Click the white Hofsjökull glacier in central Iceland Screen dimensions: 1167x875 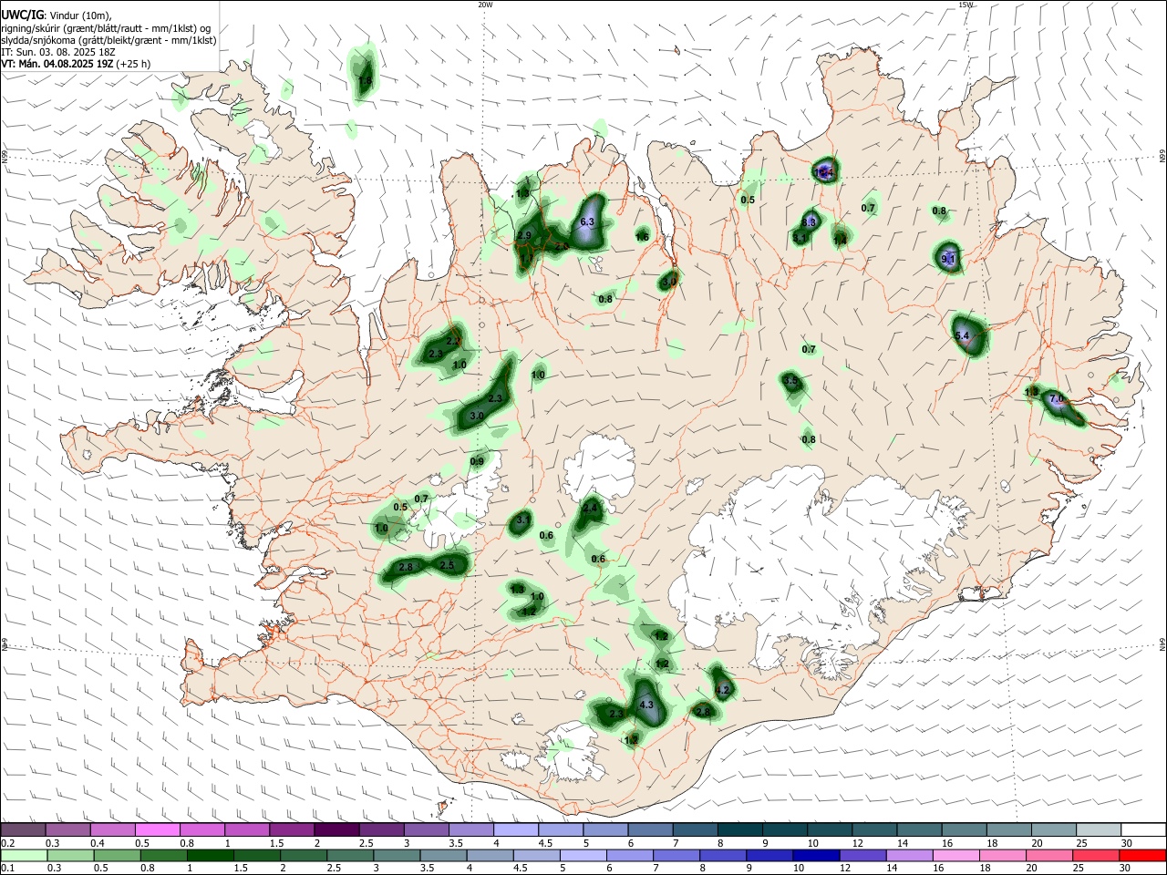coord(600,467)
